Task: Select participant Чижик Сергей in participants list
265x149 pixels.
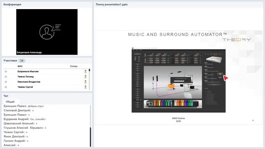Action: tap(25, 87)
